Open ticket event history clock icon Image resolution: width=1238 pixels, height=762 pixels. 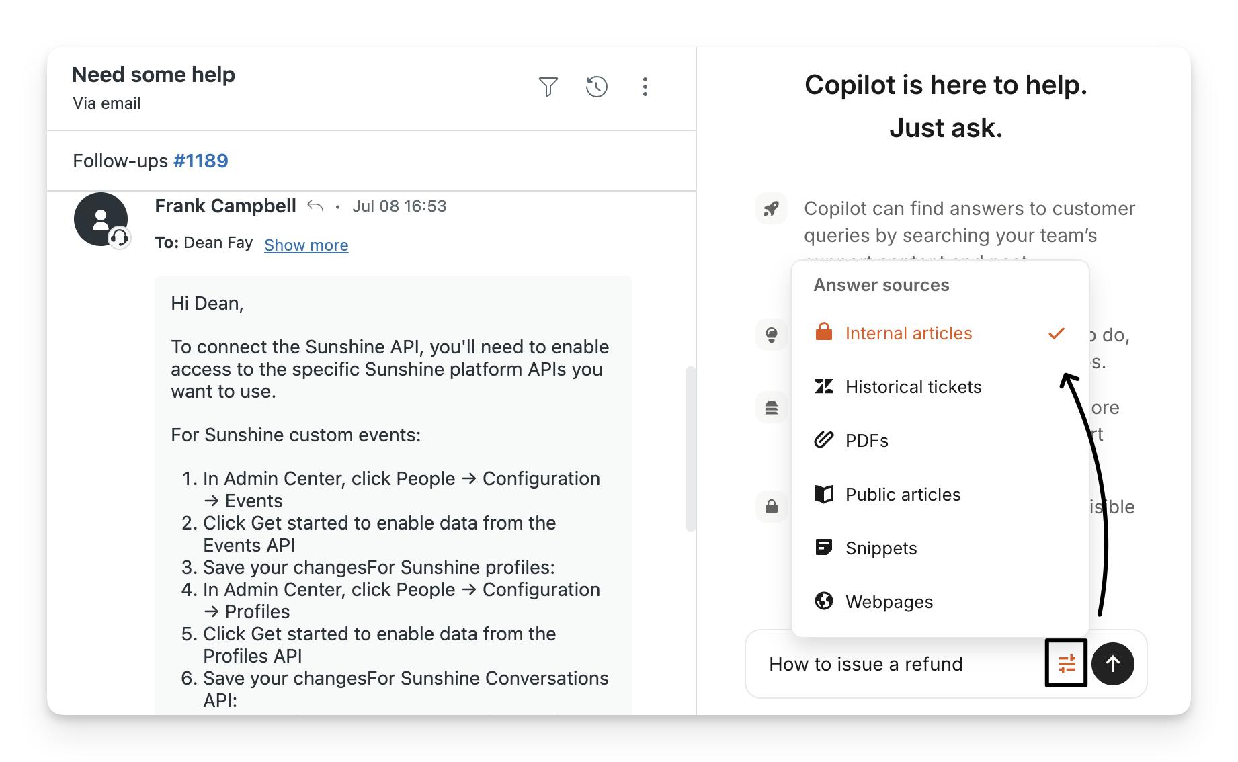[x=596, y=87]
